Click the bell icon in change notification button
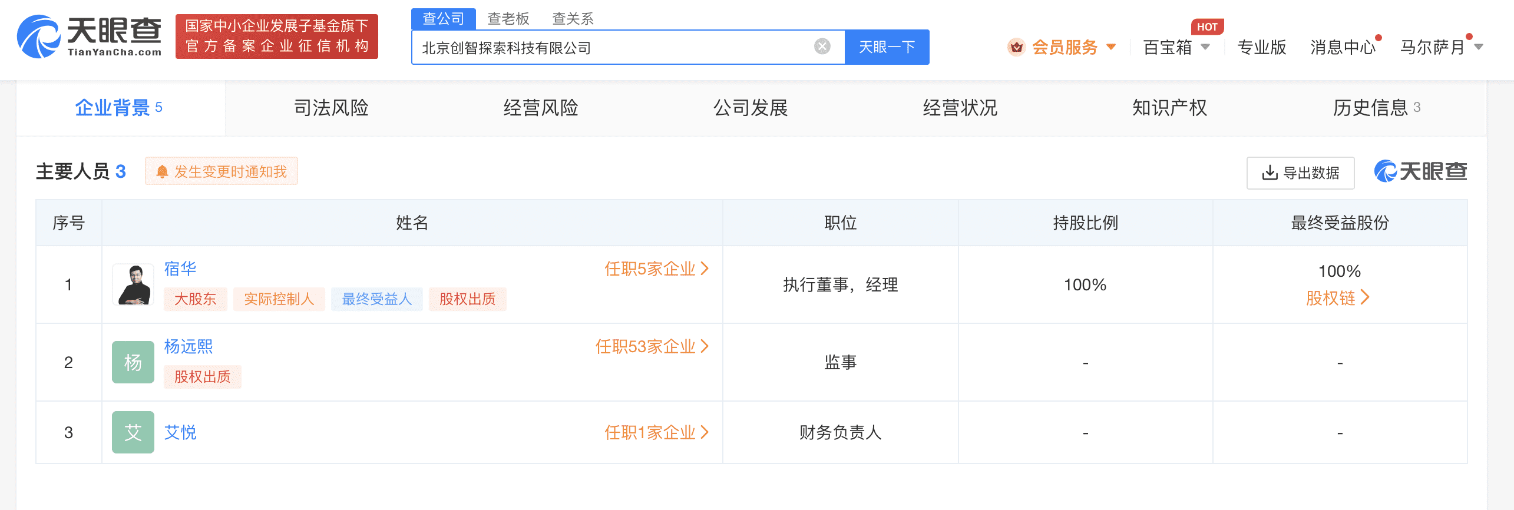Screen dimensions: 1514x510 coord(162,172)
